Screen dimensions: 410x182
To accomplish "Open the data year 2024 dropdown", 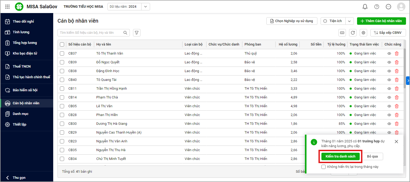I will pos(145,7).
